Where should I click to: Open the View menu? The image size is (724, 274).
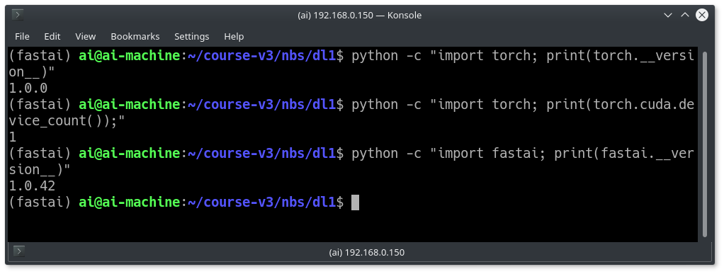point(86,36)
